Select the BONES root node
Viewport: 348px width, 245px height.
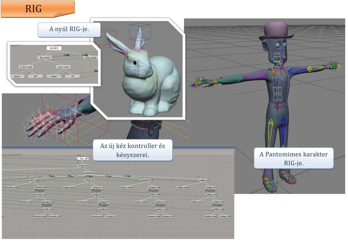54,48
